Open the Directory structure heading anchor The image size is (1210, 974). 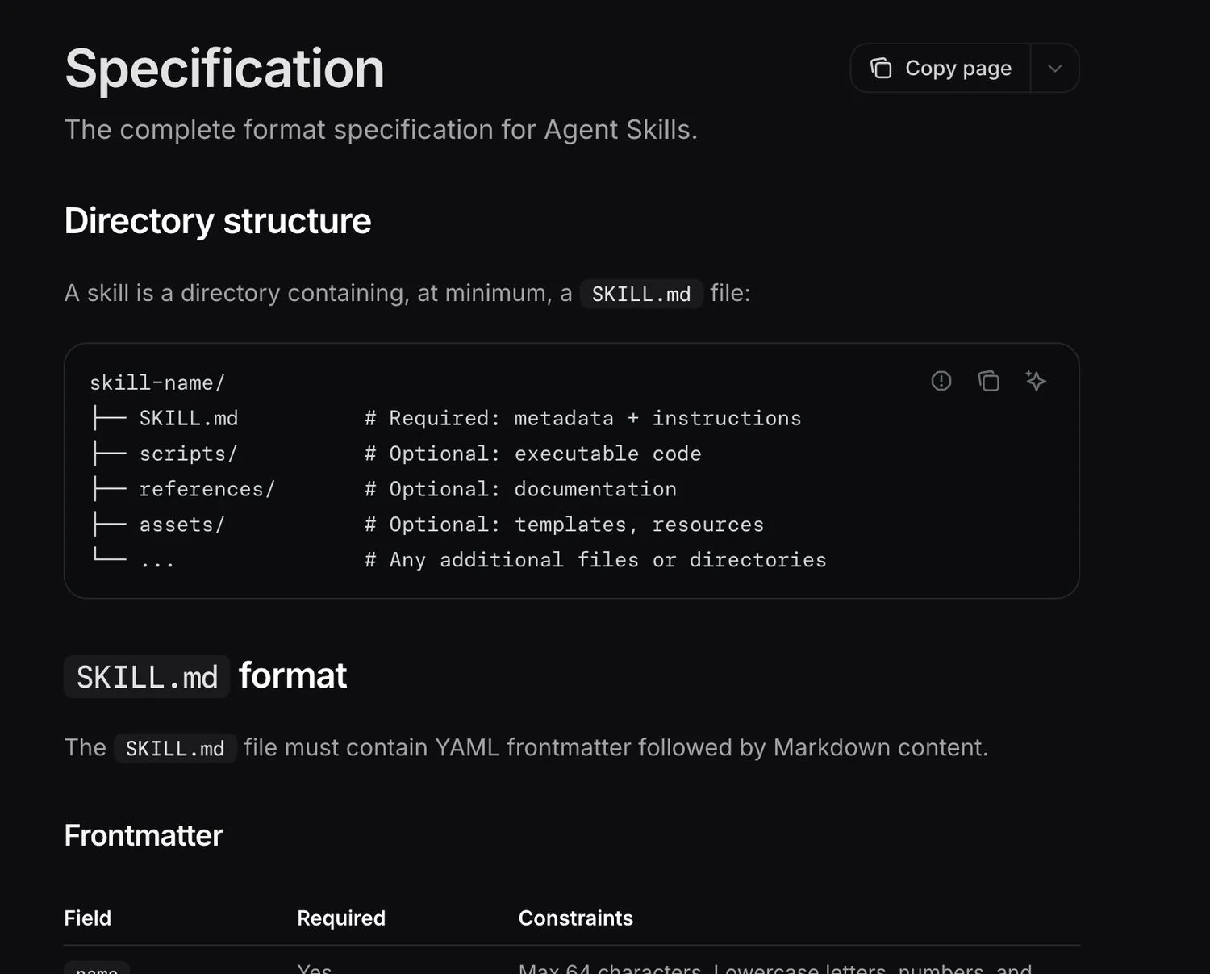218,220
